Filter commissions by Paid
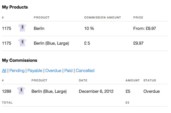 coord(68,71)
